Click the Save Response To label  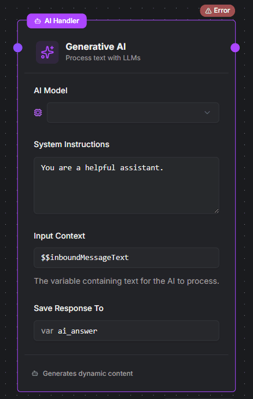69,309
